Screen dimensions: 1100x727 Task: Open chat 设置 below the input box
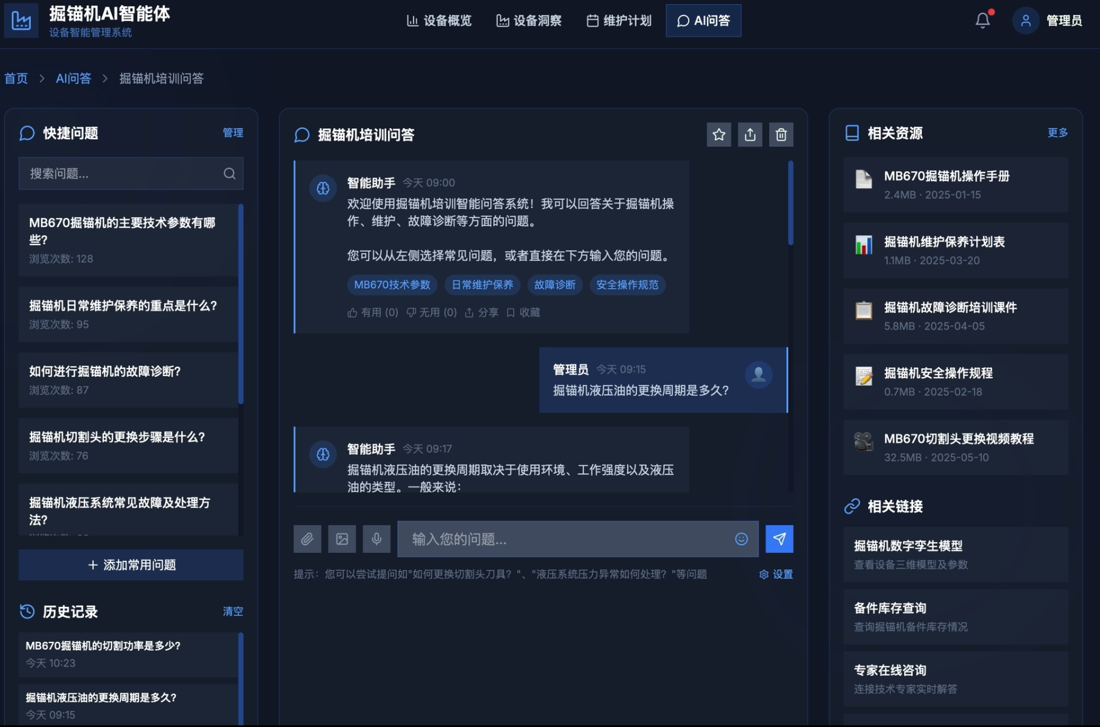(776, 574)
